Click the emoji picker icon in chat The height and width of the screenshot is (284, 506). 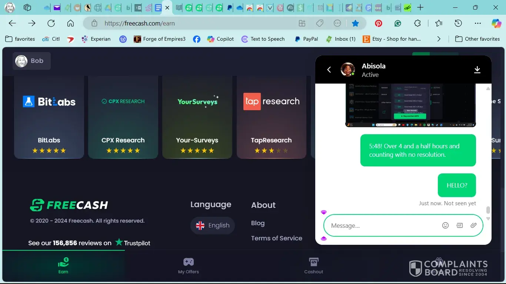(445, 225)
